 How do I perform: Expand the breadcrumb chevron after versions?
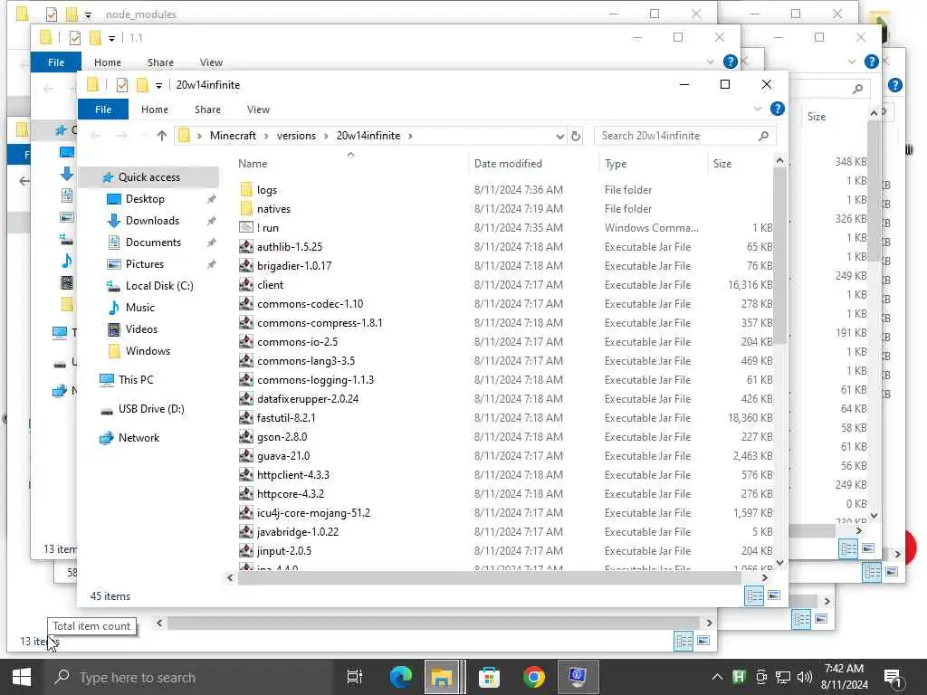326,136
